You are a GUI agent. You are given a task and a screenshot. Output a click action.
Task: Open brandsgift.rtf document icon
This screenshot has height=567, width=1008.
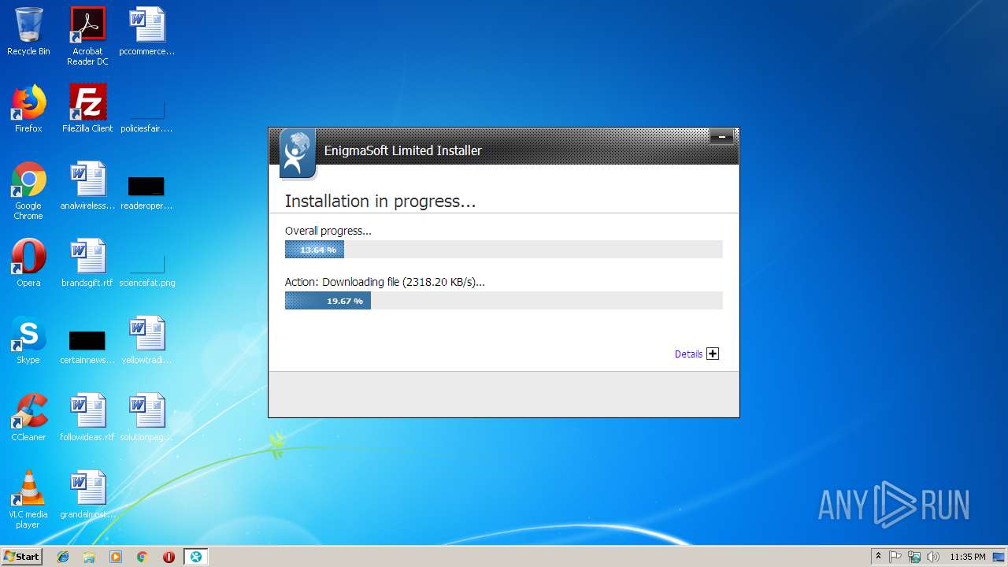pos(87,263)
